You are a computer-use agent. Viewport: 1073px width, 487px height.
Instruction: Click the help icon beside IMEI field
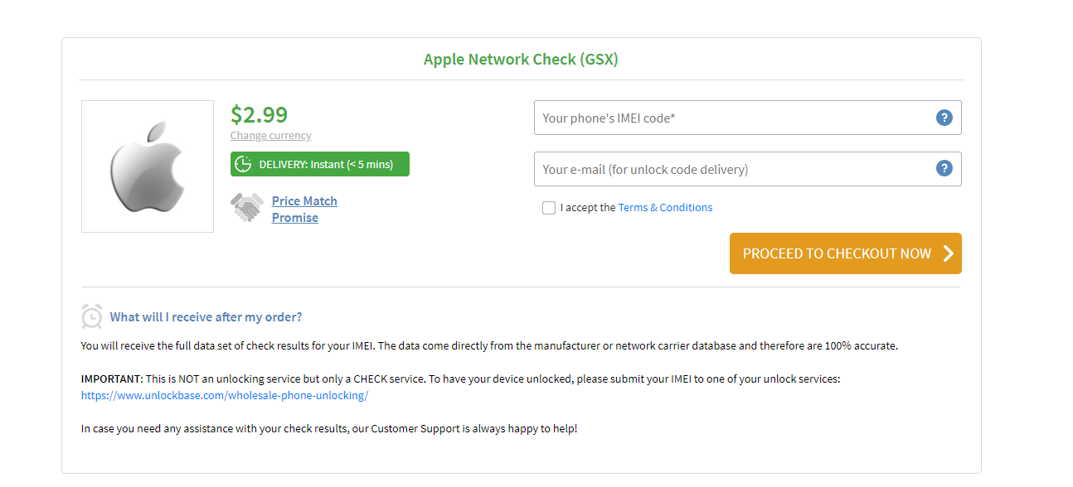(x=944, y=118)
